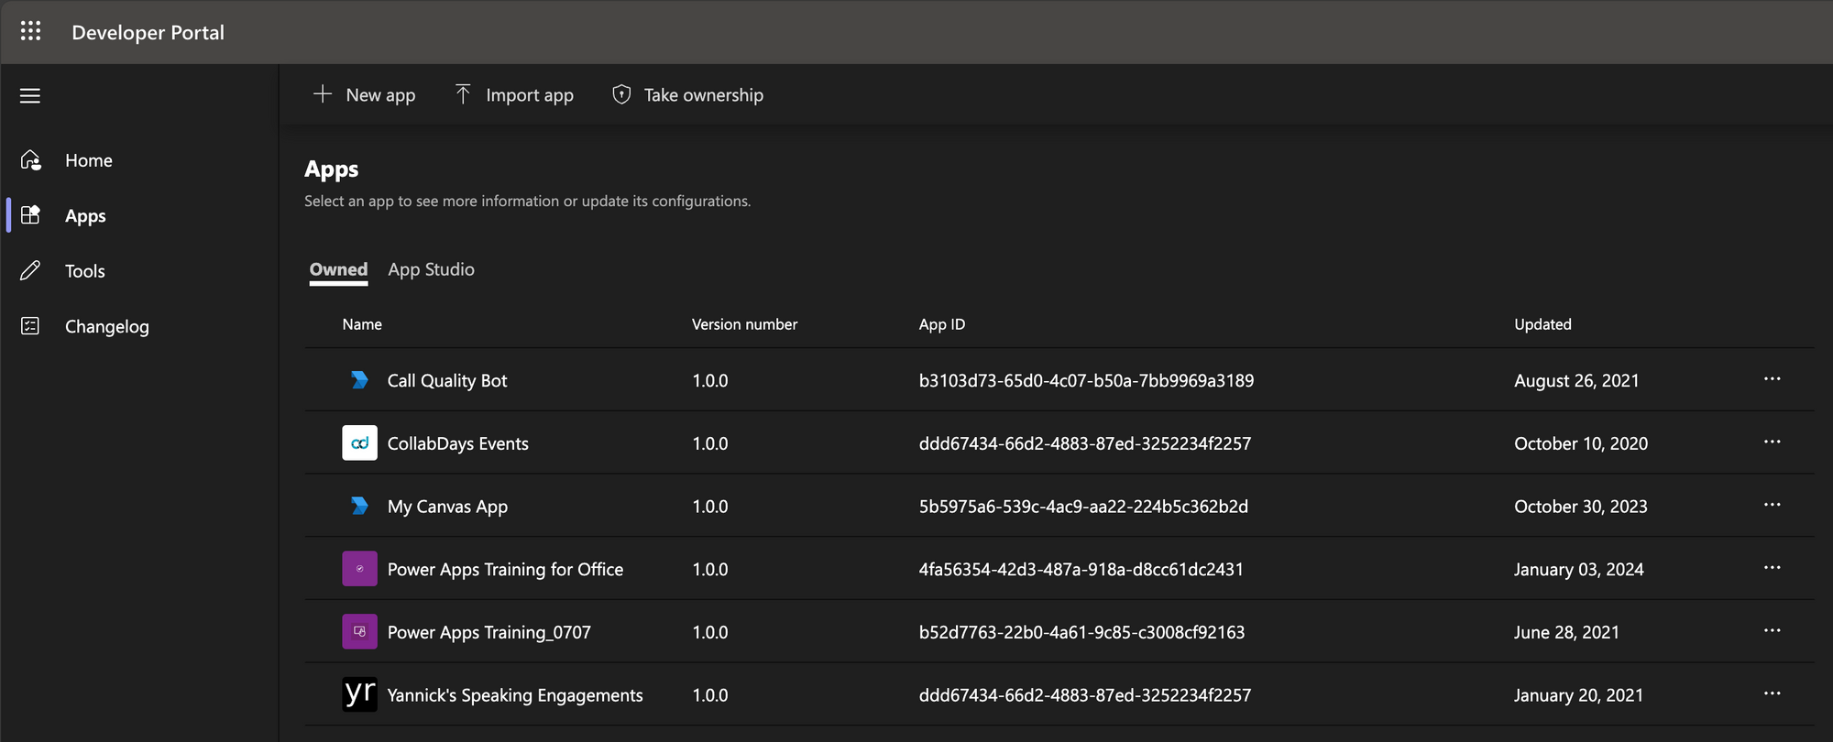The image size is (1833, 742).
Task: Click the Changelog checklist icon in sidebar
Action: point(30,326)
